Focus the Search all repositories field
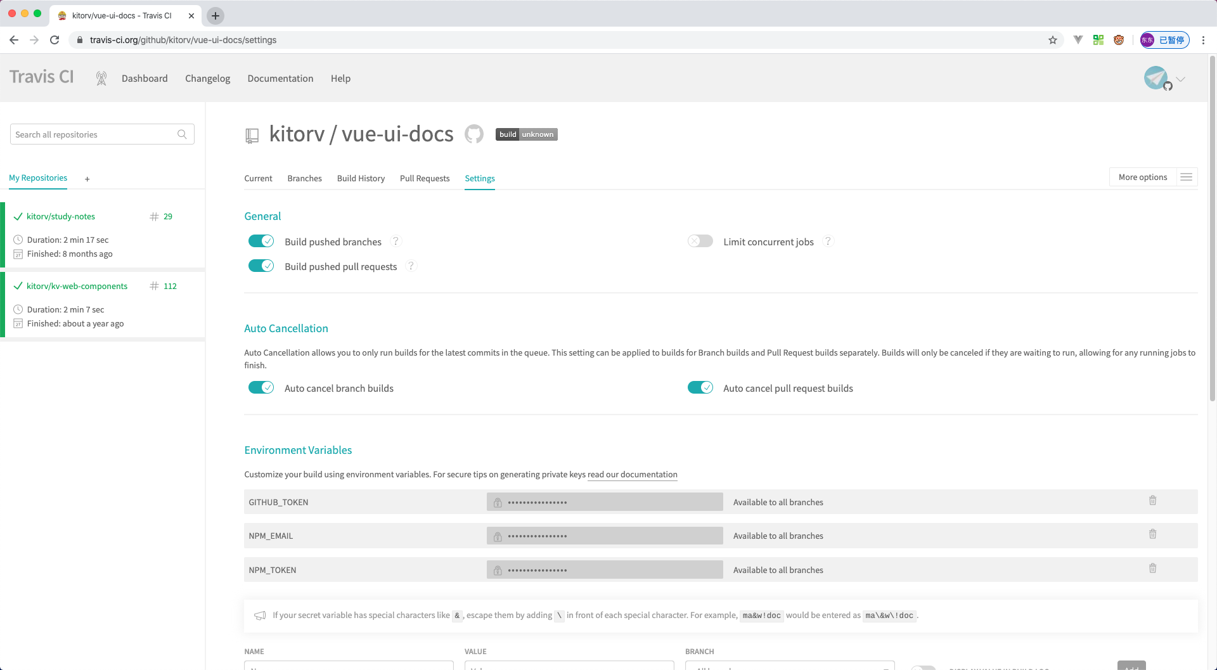 click(x=102, y=134)
